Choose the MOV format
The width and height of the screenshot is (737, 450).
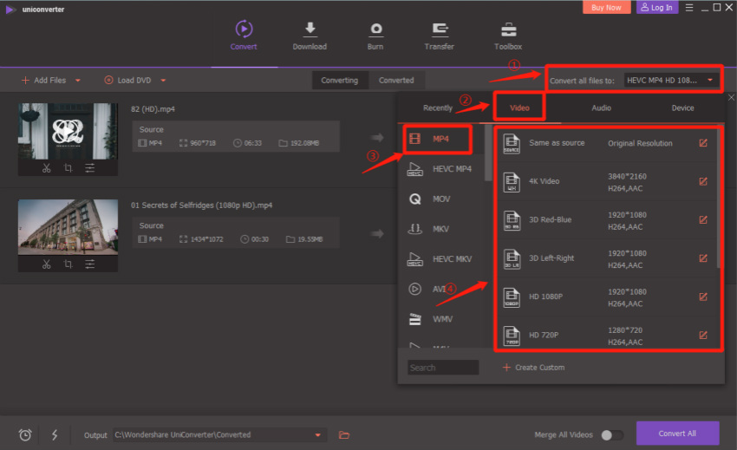click(440, 199)
